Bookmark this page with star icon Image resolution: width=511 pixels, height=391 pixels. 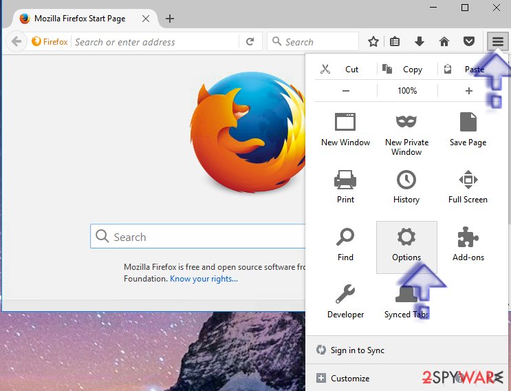pos(373,41)
